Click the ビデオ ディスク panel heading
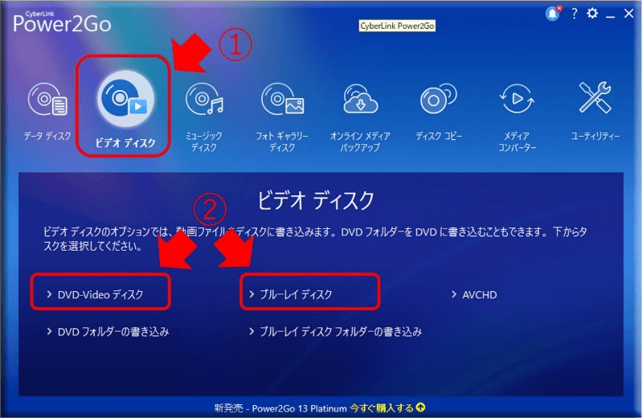 (x=315, y=200)
